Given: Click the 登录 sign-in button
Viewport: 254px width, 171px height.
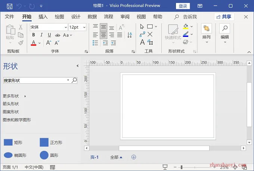Looking at the screenshot, I should [x=183, y=6].
